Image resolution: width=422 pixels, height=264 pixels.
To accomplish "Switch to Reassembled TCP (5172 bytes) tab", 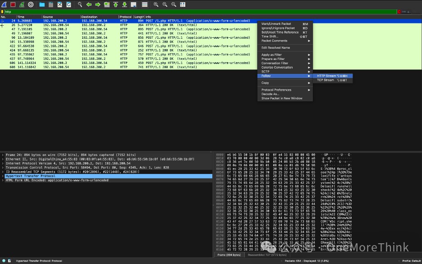I will pos(267,255).
